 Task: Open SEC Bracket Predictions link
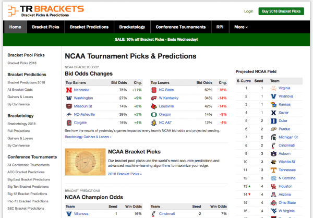[26, 209]
